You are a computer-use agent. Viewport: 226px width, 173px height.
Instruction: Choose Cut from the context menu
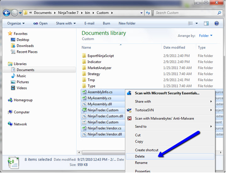[x=170, y=135]
